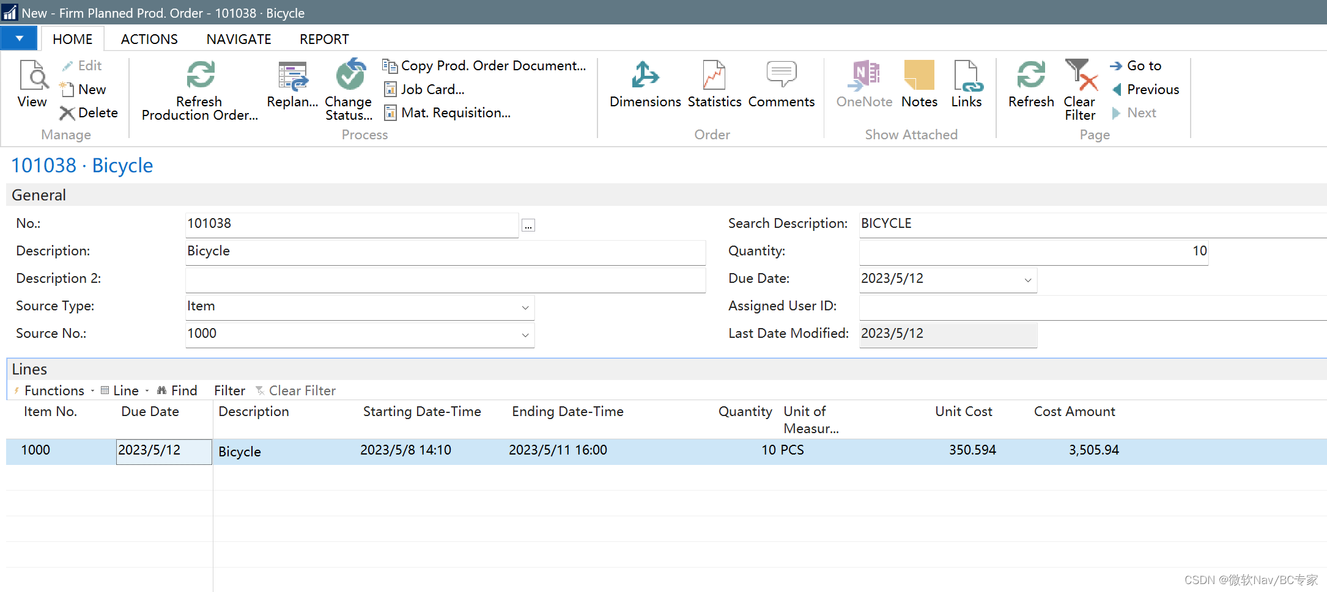
Task: Switch to the ACTIONS tab
Action: 149,39
